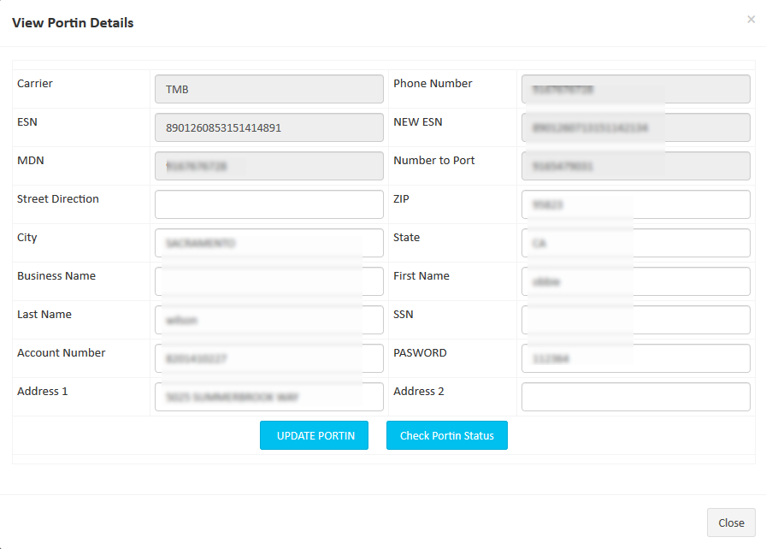Focus the ESN input field
Screen dimensions: 766x549
click(269, 127)
